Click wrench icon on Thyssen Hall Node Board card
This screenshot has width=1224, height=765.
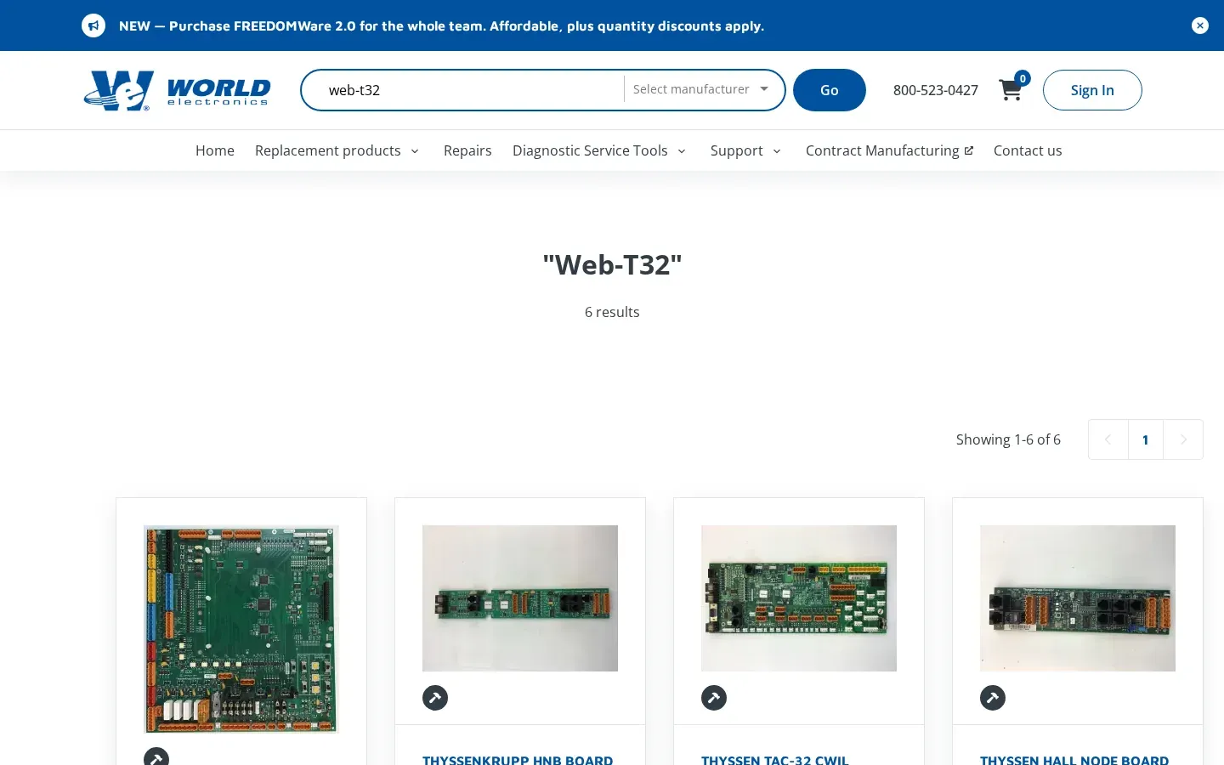pyautogui.click(x=993, y=698)
